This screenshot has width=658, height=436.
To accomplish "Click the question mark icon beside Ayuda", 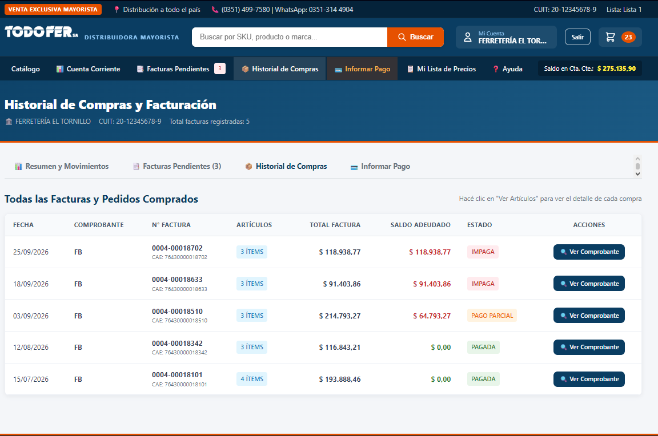I will coord(496,69).
